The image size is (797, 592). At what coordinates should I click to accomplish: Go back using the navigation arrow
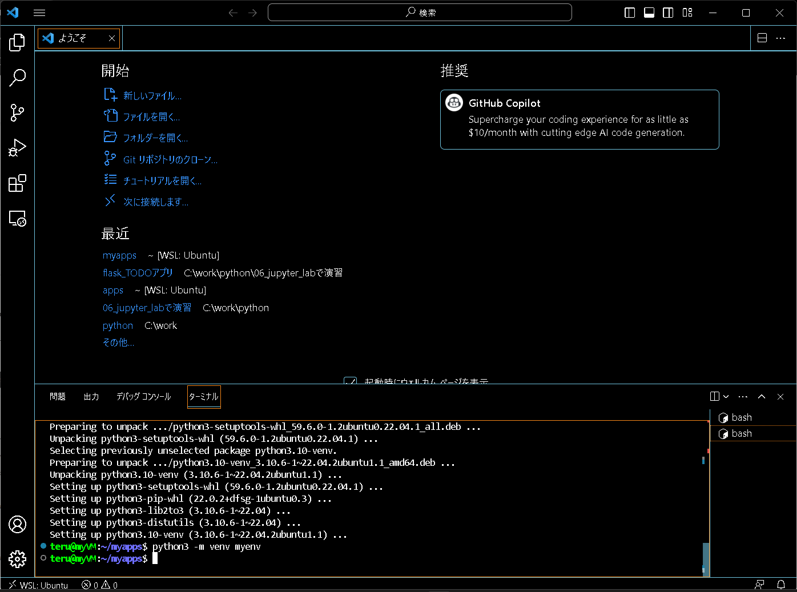tap(233, 13)
